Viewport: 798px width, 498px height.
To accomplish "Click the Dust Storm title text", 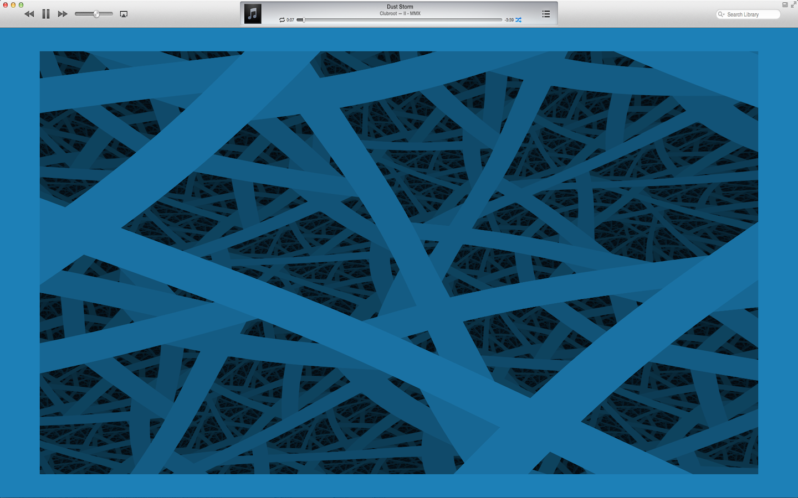I will (400, 7).
